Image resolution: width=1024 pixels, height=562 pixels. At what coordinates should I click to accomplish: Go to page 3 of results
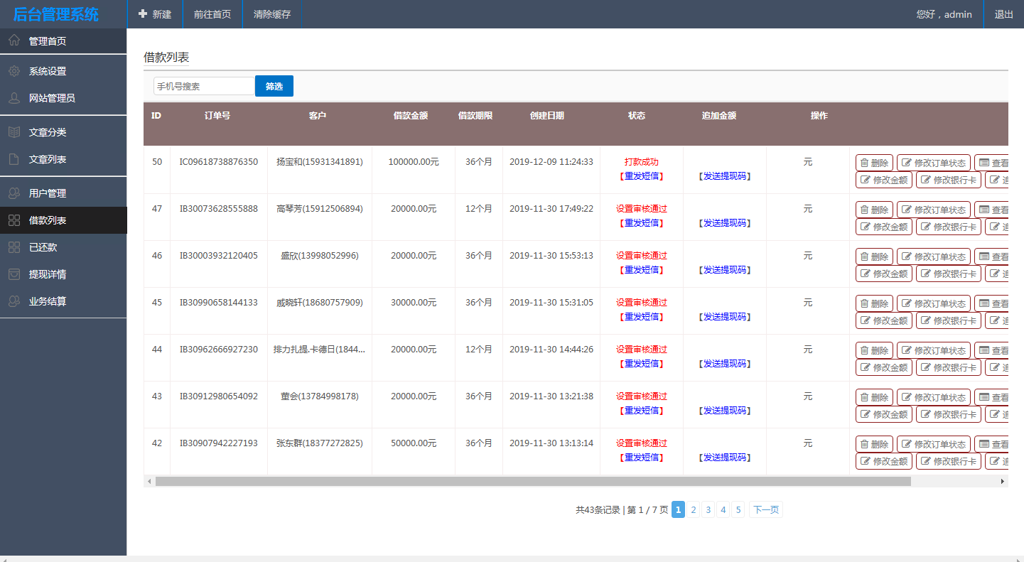click(x=708, y=509)
